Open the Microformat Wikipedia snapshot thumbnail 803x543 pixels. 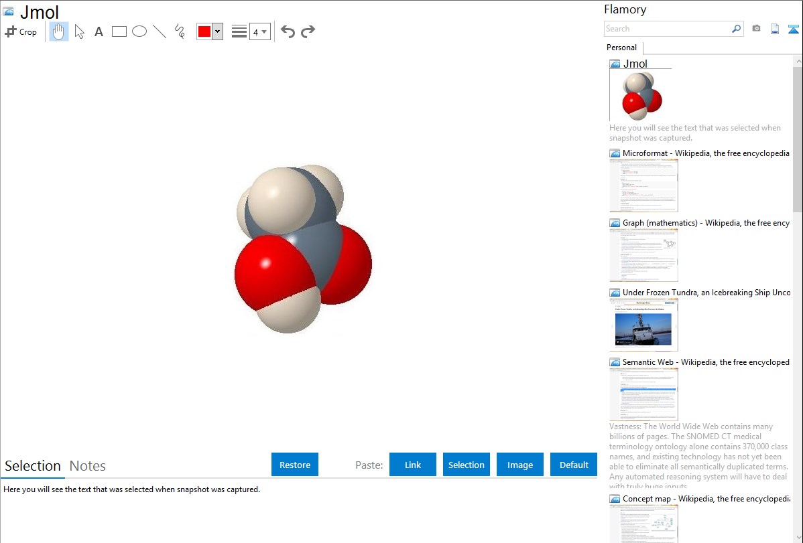(x=643, y=185)
